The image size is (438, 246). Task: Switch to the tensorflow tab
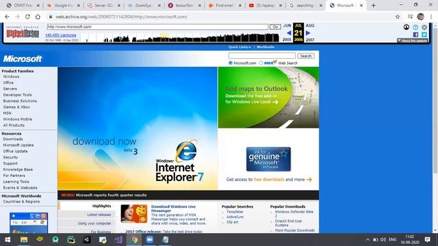[185, 5]
